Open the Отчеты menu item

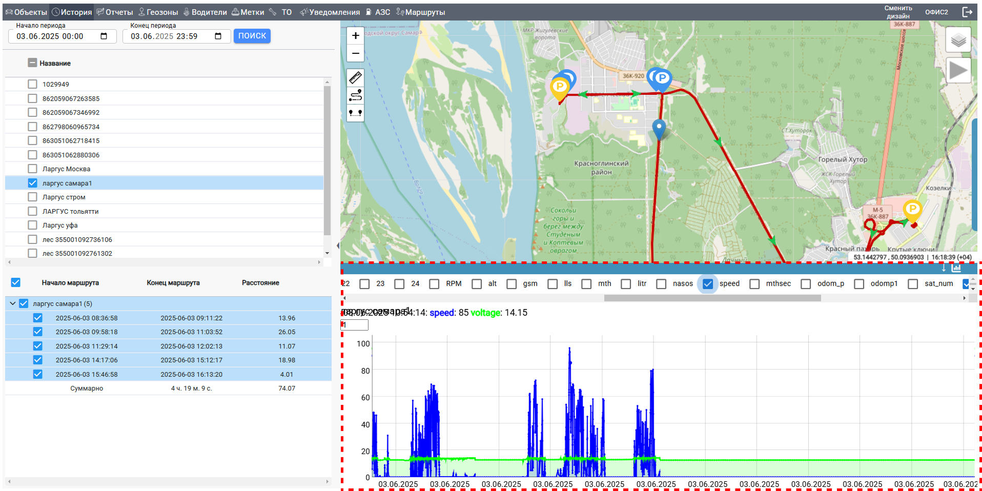point(115,12)
